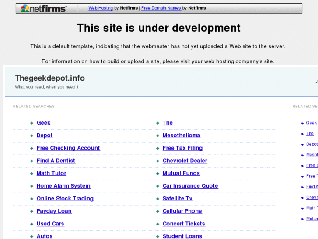Open the Math Tutor link
The image size is (318, 239).
point(52,173)
